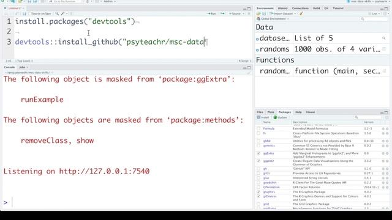Click the Packages search field
Viewport: 392px width, 220px height.
367,117
